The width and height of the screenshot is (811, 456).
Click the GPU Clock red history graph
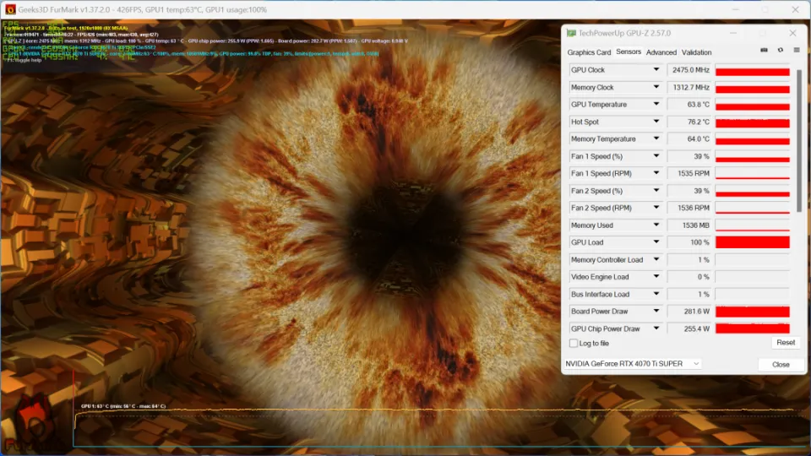(x=753, y=70)
